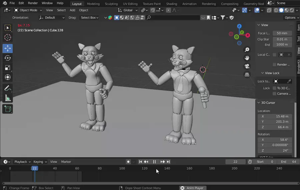Screen dimensions: 300x190
Task: Open the Item sidebar tab
Action: [298, 28]
